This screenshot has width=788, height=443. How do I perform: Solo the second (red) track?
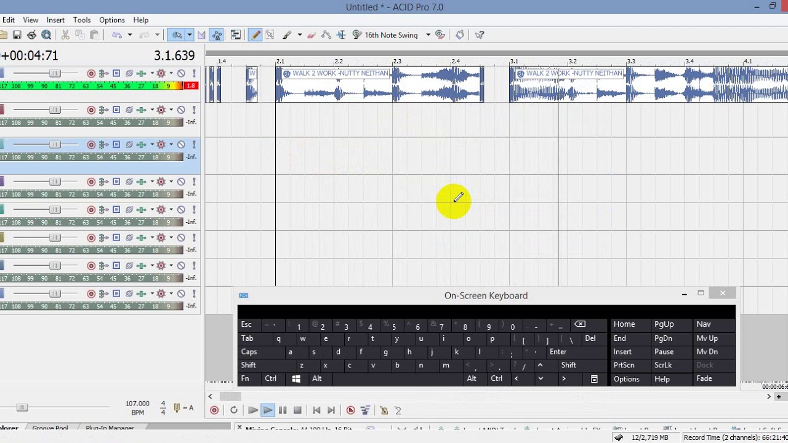[195, 110]
